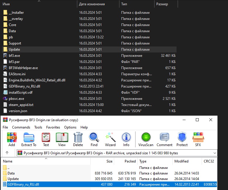Click the installScript.vdf file icon
The width and height of the screenshot is (228, 190).
click(5, 93)
